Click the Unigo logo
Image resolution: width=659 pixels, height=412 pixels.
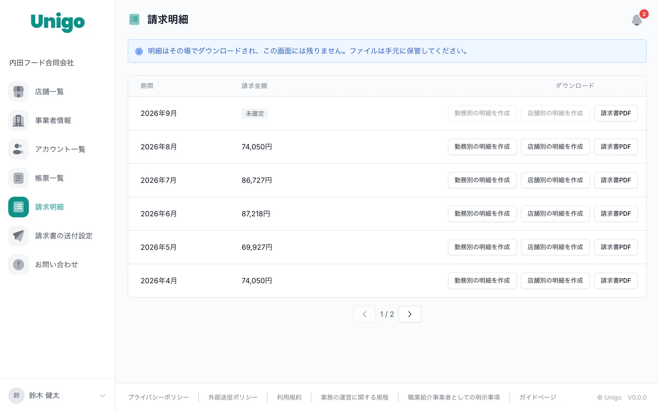pos(58,22)
